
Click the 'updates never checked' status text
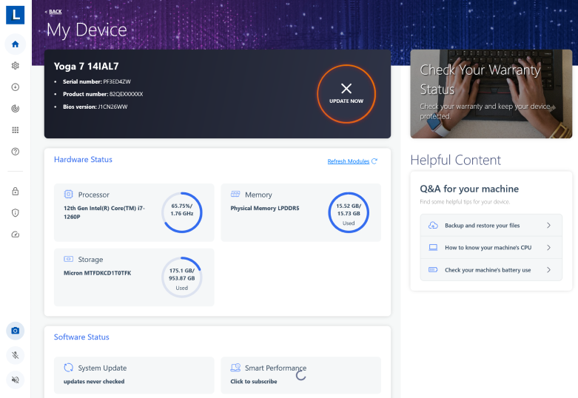[x=94, y=382]
